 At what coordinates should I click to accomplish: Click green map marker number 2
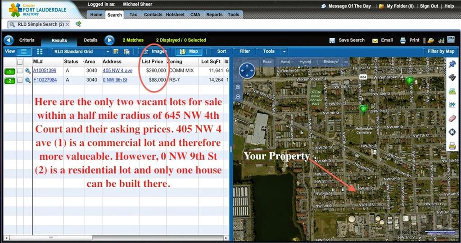point(362,108)
